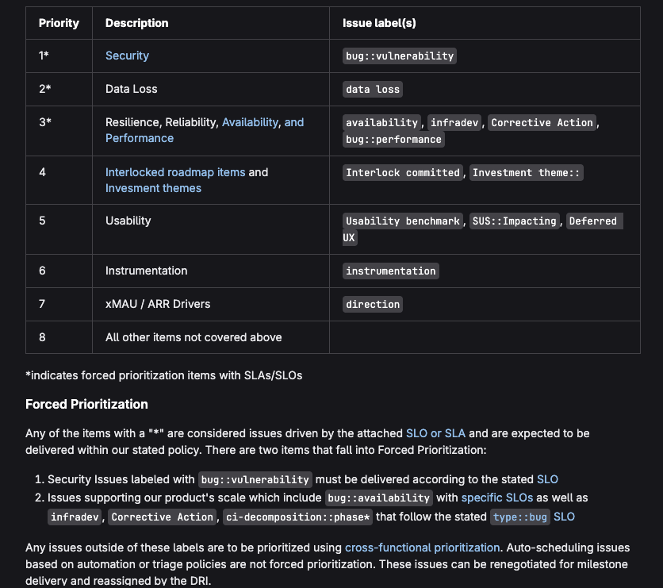Viewport: 663px width, 588px height.
Task: Click the Usability benchmark label
Action: [403, 221]
